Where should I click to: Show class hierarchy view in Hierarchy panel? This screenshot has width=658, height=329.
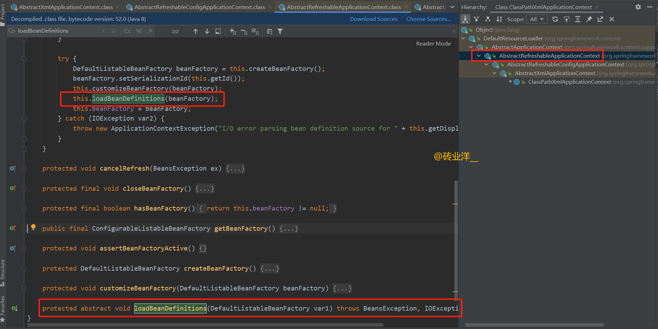[465, 19]
